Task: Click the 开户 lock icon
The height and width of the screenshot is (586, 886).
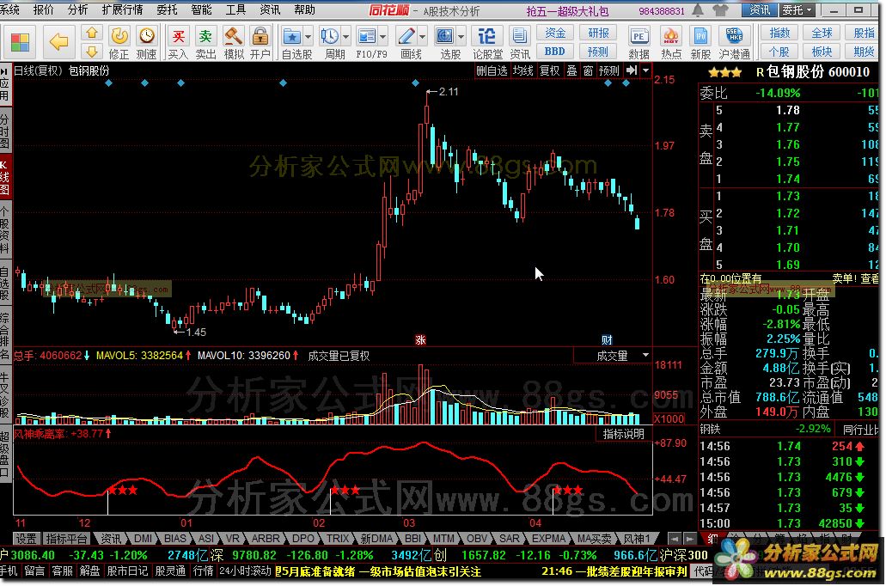Action: pyautogui.click(x=260, y=42)
